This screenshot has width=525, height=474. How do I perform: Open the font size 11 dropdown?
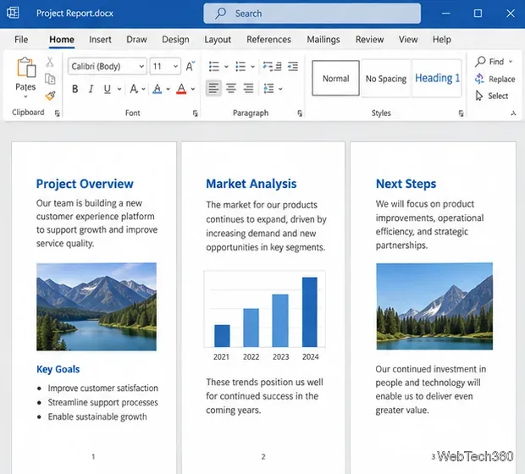point(176,66)
